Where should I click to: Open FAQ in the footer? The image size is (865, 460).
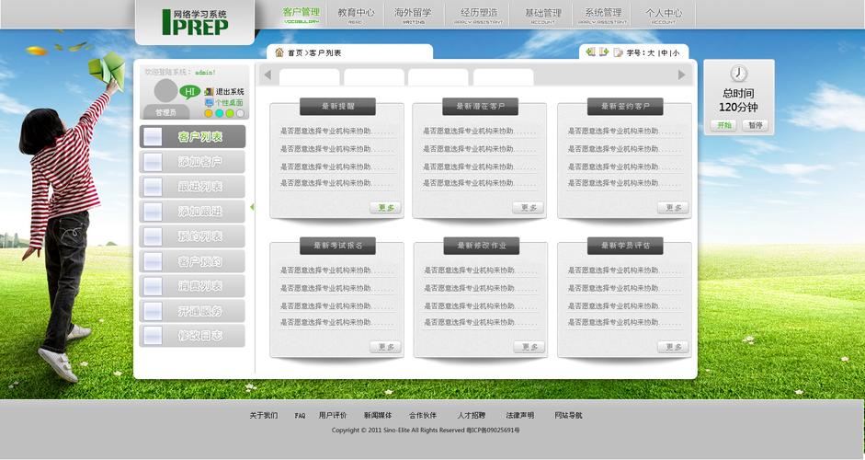tap(300, 415)
